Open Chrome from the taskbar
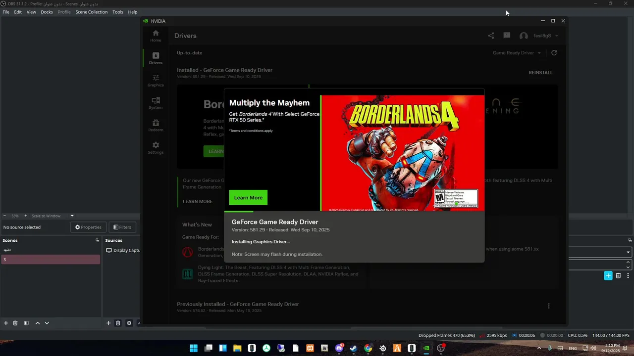The image size is (634, 356). click(368, 348)
